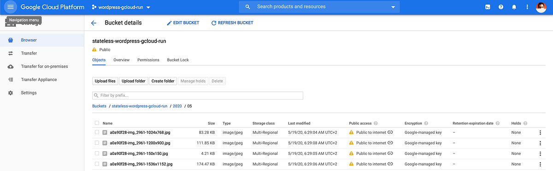
Task: Check the box for img_2961-150x150.jpg
Action: (x=97, y=153)
